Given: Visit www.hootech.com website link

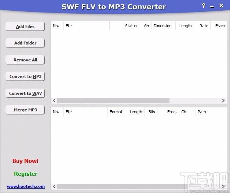Looking at the screenshot, I should tap(26, 186).
